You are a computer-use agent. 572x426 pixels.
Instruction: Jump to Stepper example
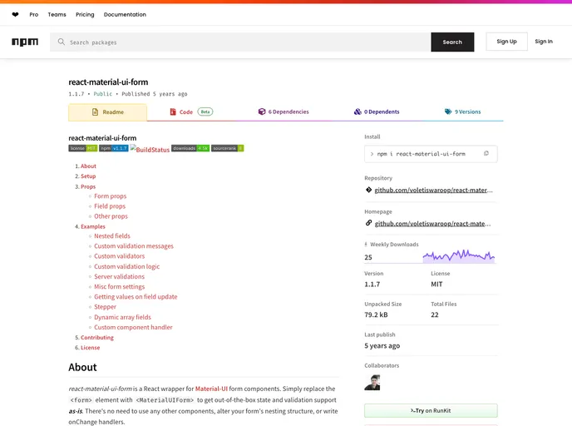click(105, 307)
